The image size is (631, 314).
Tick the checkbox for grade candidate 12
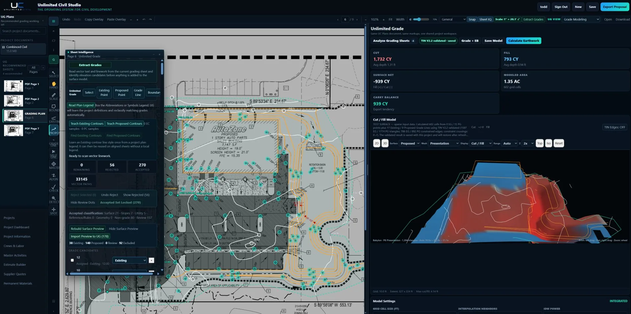point(72,260)
